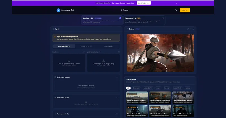The image size is (226, 118).
Task: Open the Silver-Haired Sisters Anime card
Action: point(183,97)
